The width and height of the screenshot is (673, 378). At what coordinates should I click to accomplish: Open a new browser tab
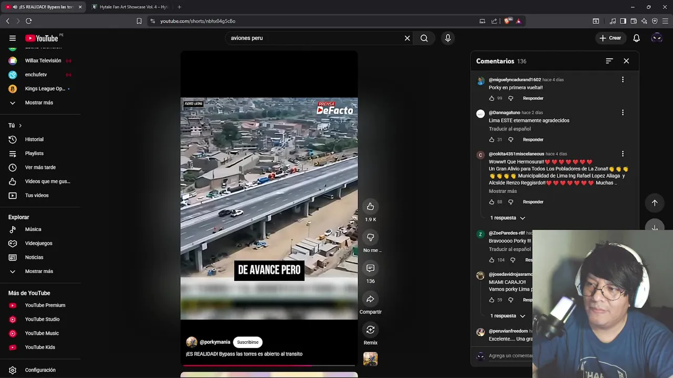pos(179,7)
